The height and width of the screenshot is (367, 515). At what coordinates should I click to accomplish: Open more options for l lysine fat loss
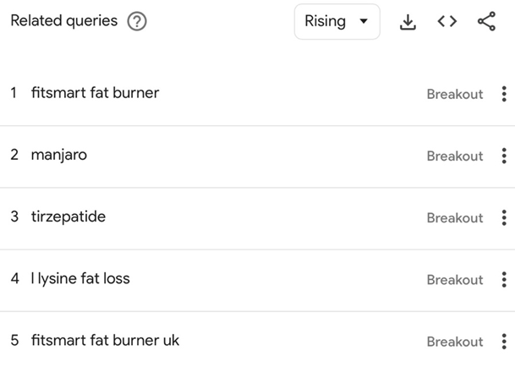504,280
